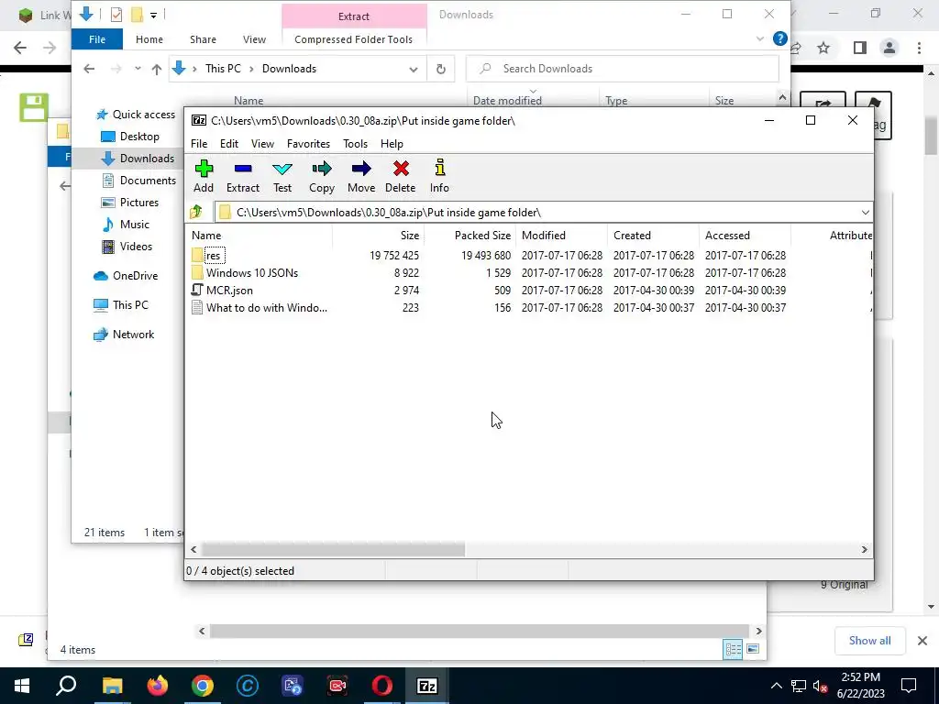Bookmark the page with Chrome star icon
The height and width of the screenshot is (704, 939).
point(823,48)
